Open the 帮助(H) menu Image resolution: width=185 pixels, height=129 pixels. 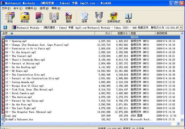pyautogui.click(x=56, y=8)
